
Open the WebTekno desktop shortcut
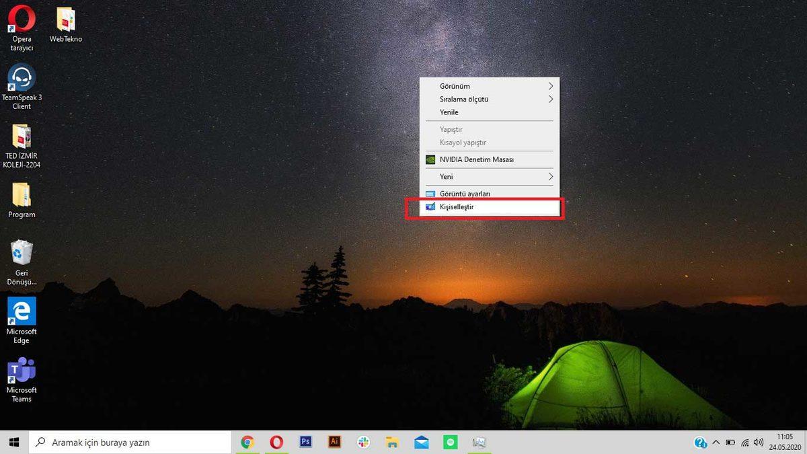[x=65, y=19]
